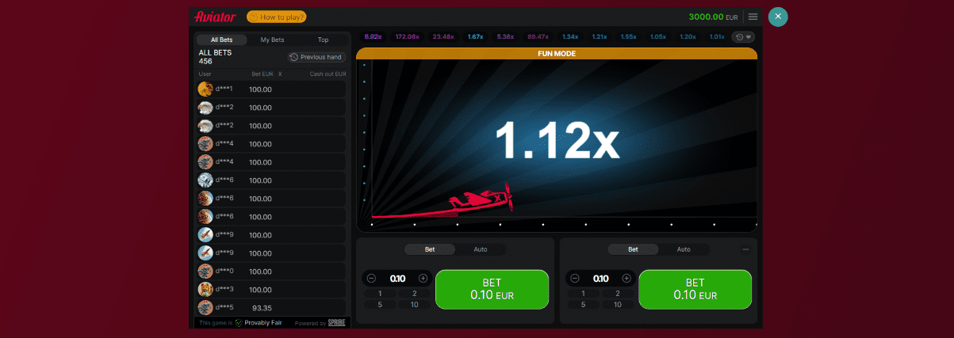
Task: Open the My Bets tab
Action: (272, 40)
